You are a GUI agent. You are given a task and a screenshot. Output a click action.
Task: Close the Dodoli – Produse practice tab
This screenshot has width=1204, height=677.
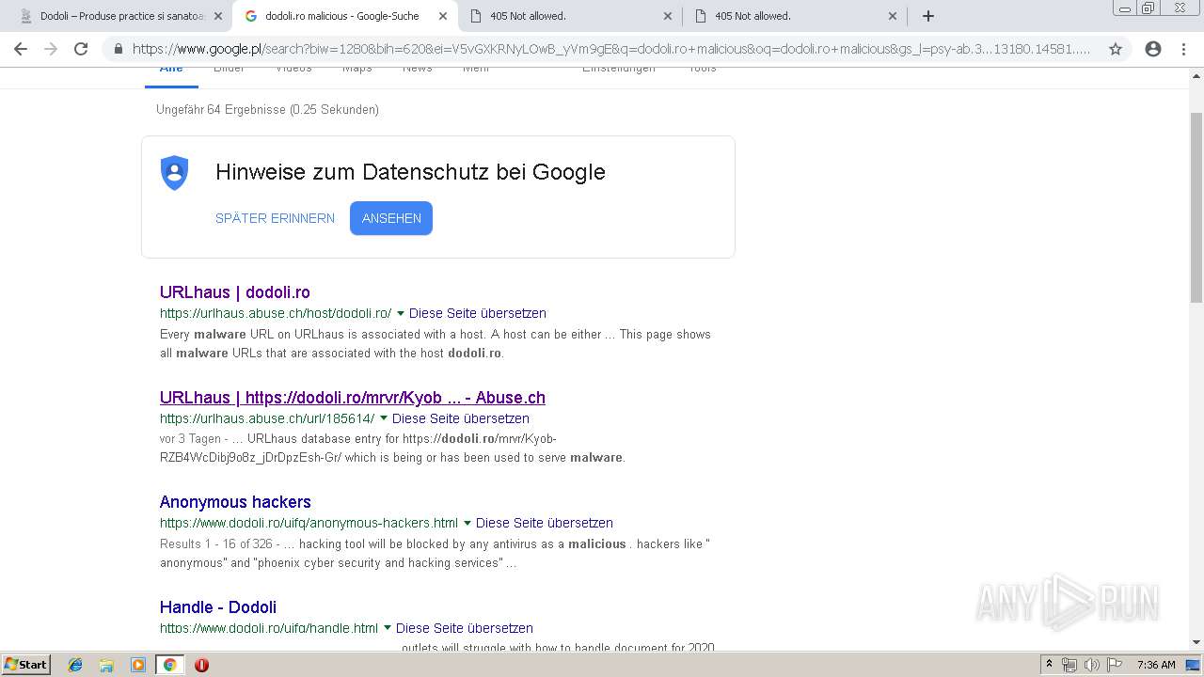pyautogui.click(x=218, y=16)
